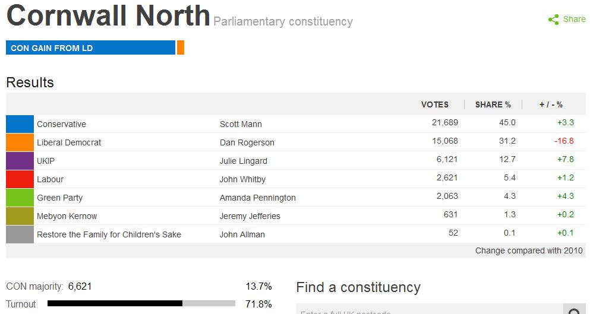Click the CON GAIN FROM LD banner
This screenshot has height=314, width=593.
[x=90, y=48]
